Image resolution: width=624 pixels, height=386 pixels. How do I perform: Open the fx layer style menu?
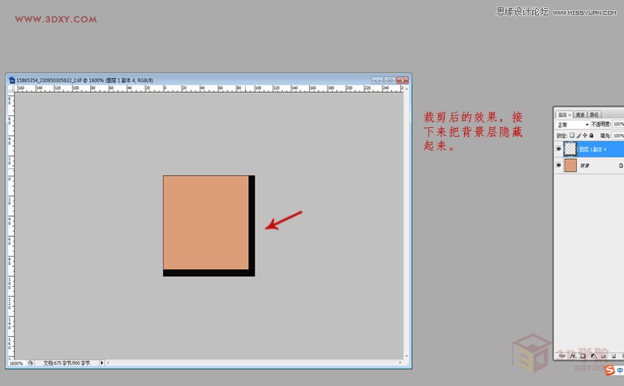573,356
